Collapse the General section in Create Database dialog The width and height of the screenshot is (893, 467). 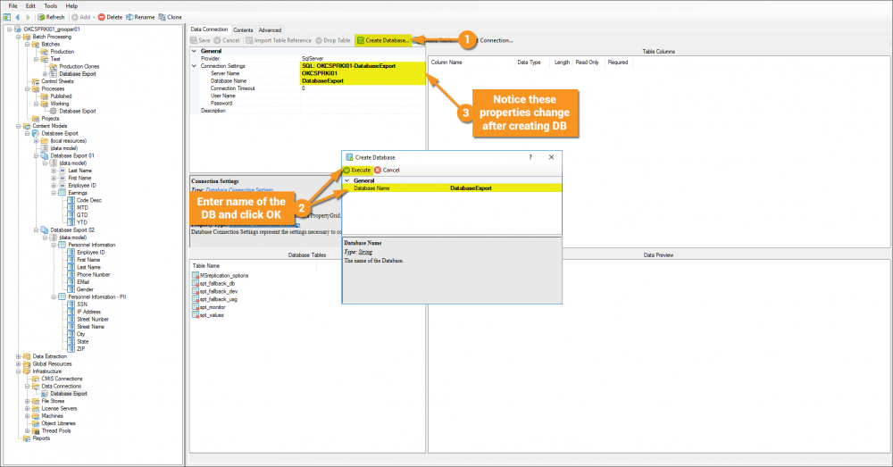(346, 180)
